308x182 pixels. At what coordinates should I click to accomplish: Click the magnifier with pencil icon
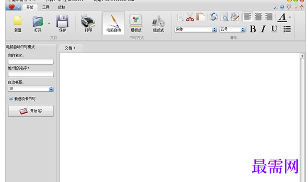[235, 17]
